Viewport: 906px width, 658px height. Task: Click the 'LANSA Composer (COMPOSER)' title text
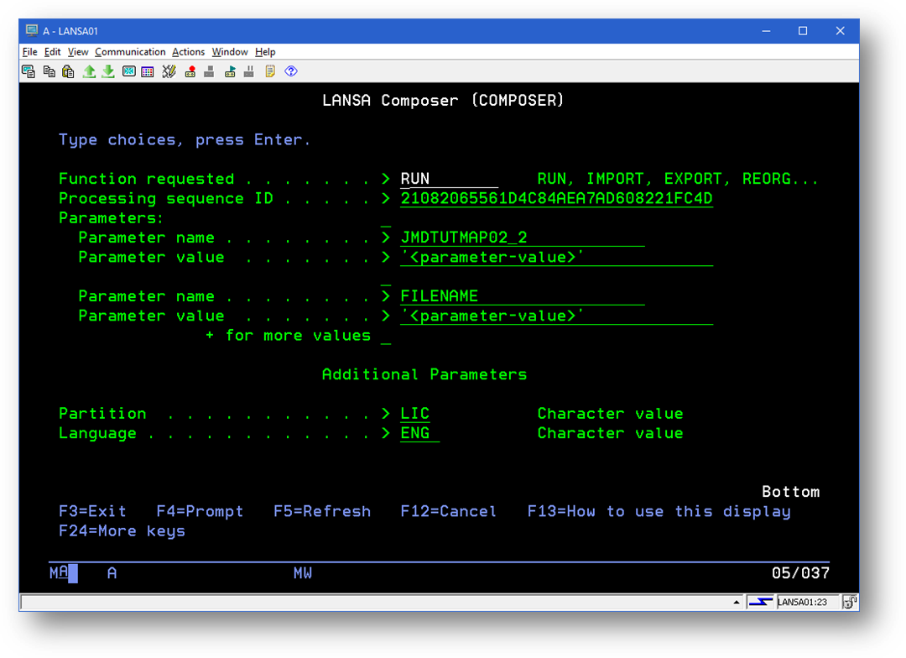tap(443, 101)
